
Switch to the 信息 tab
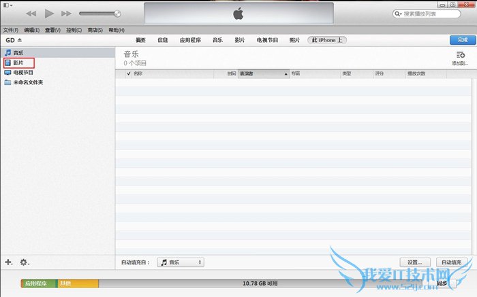tap(162, 40)
